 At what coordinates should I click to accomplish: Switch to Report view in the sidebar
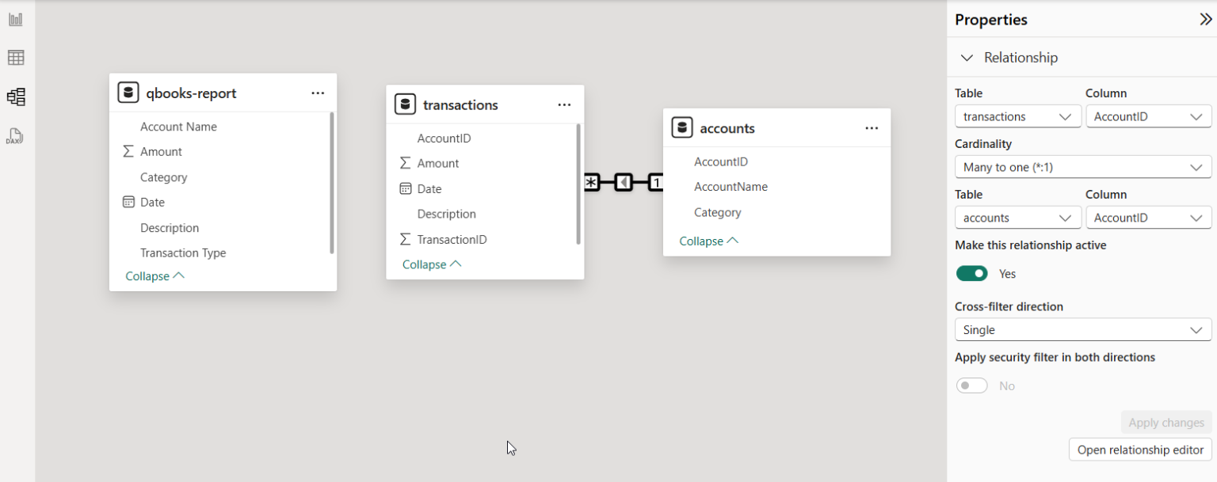[x=15, y=18]
